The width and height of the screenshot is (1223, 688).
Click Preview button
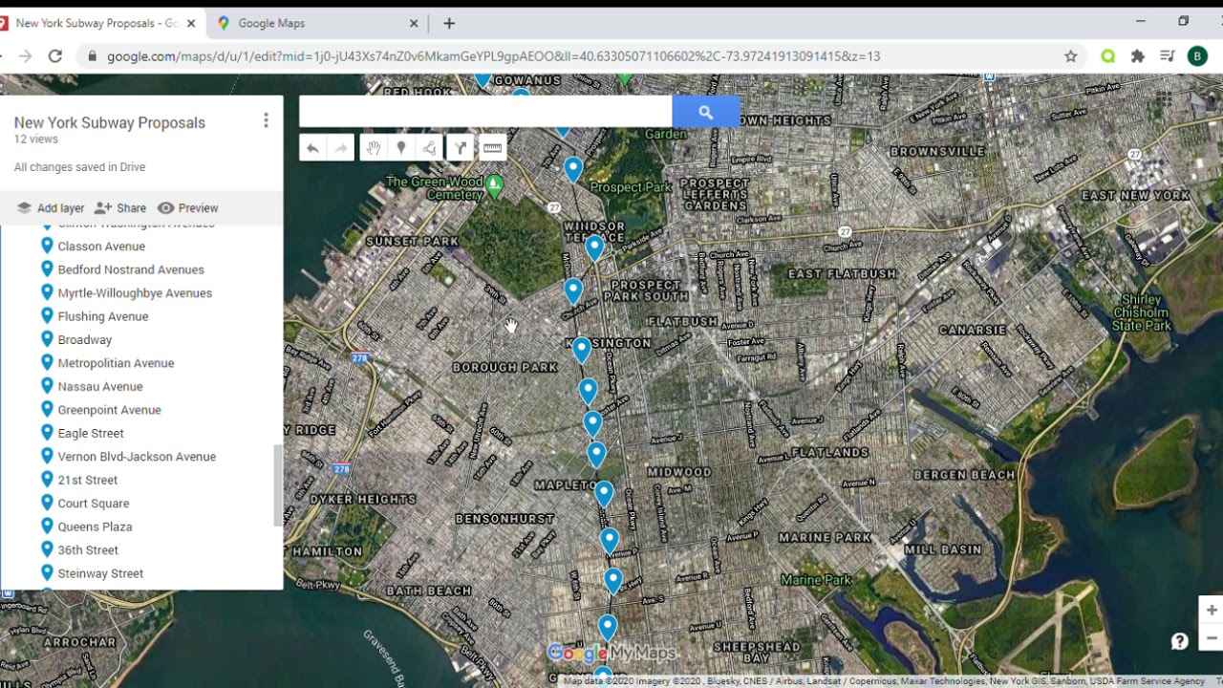point(188,208)
